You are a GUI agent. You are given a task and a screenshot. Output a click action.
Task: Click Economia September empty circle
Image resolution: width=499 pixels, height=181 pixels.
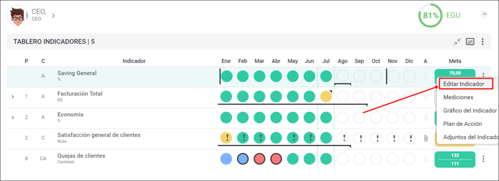click(x=359, y=117)
